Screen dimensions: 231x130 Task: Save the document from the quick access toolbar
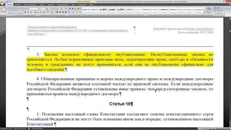(7, 1)
